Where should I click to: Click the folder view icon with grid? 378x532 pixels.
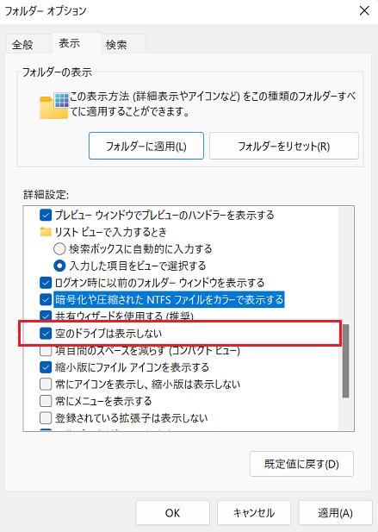54,106
